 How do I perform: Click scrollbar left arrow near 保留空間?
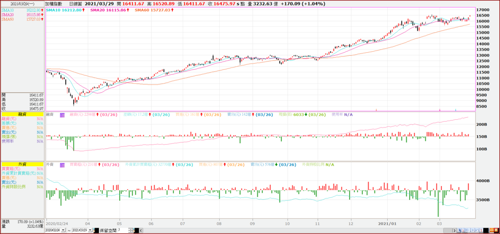[141, 230]
